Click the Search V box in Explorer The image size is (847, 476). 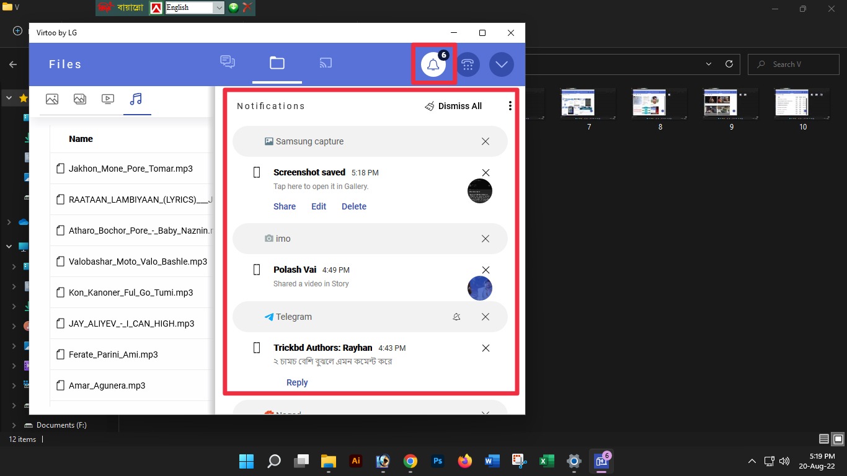(x=793, y=64)
